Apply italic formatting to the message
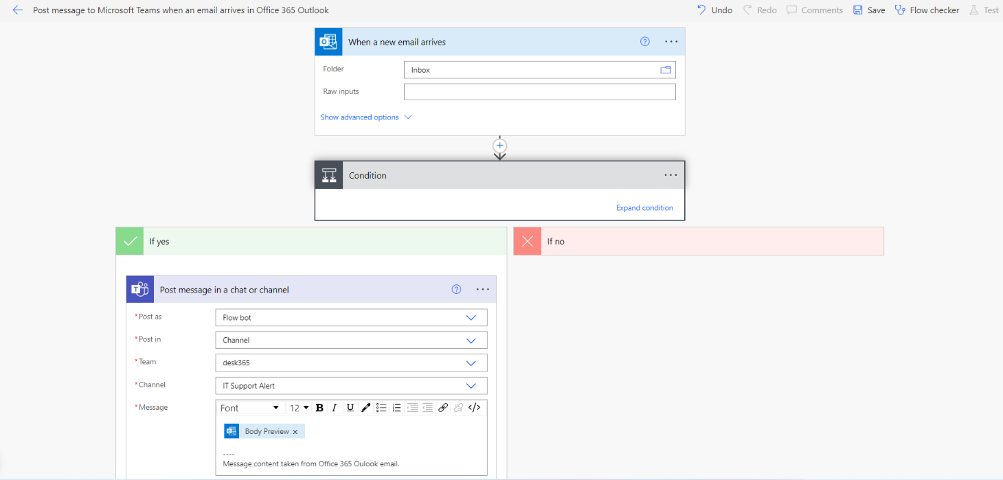The image size is (1003, 480). (x=335, y=407)
